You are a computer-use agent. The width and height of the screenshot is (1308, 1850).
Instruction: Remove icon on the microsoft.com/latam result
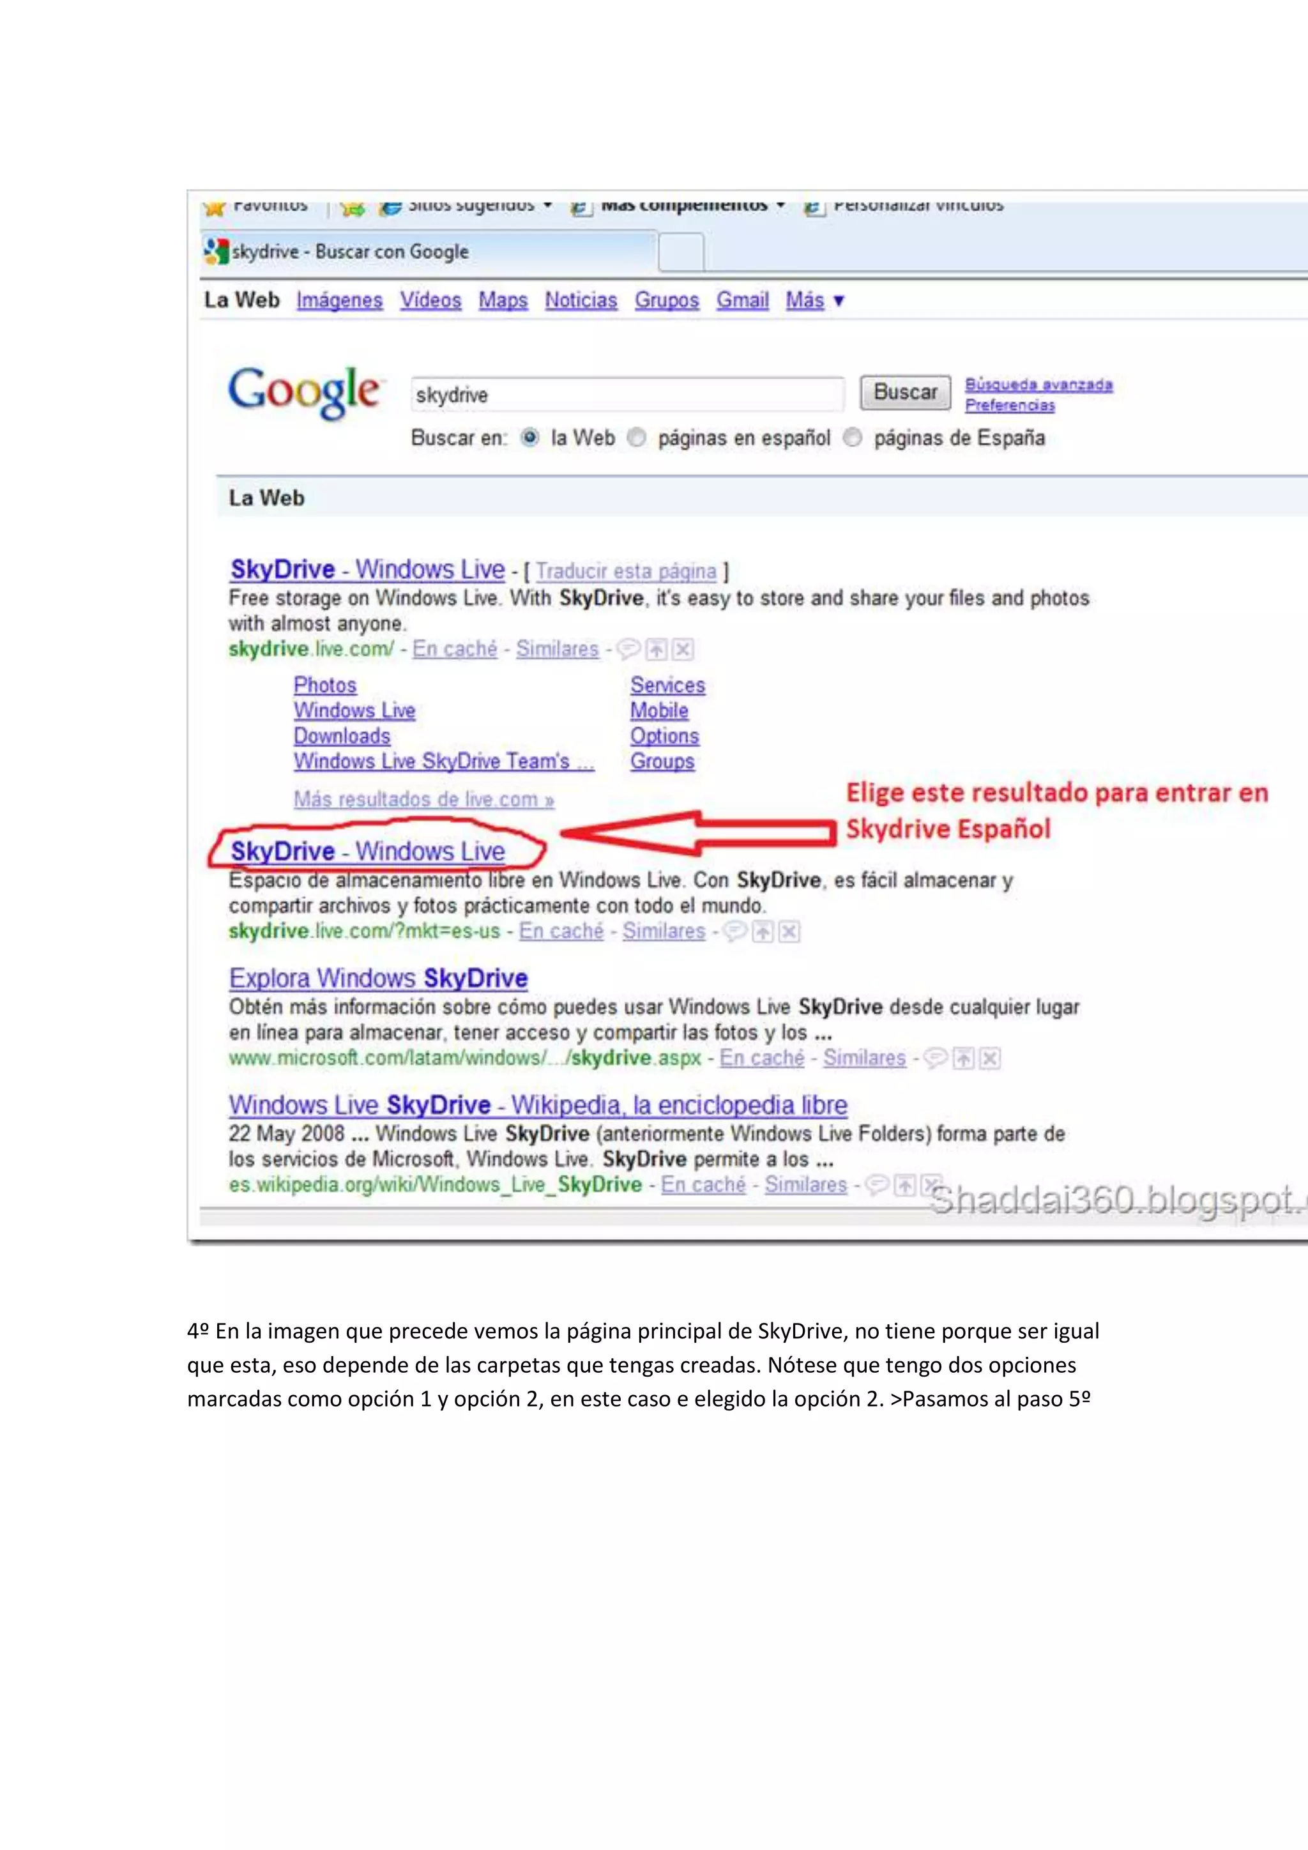(990, 1059)
